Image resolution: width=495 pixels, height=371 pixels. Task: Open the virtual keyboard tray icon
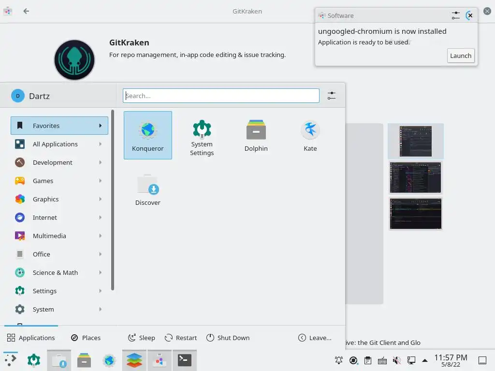coord(382,360)
